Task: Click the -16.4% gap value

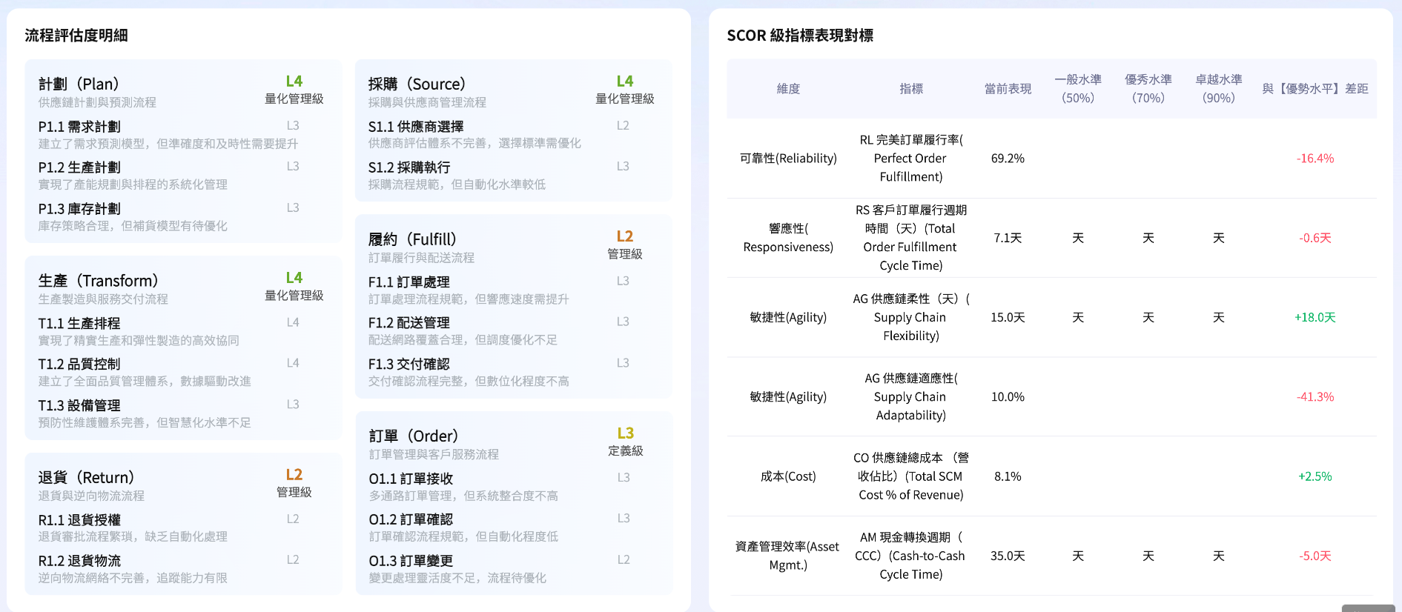Action: 1315,159
